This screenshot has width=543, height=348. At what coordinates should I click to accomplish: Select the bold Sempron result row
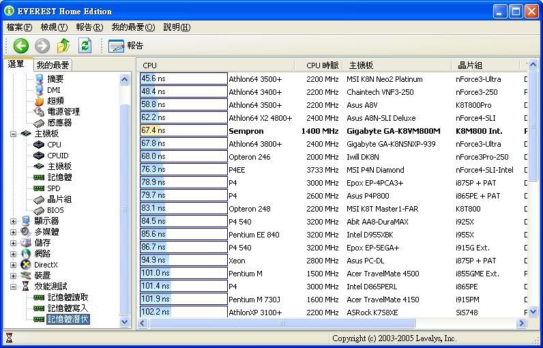(x=334, y=131)
